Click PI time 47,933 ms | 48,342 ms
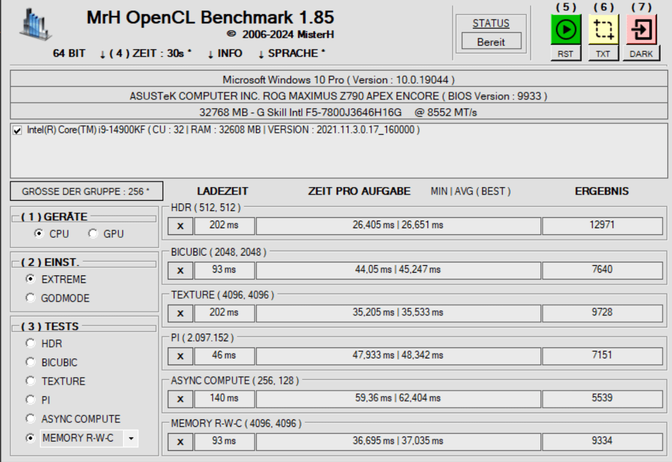Screen dimensions: 672x462 tap(398, 356)
